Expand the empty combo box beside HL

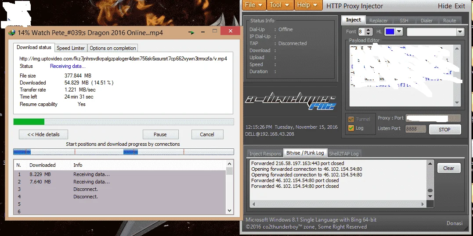coord(460,32)
